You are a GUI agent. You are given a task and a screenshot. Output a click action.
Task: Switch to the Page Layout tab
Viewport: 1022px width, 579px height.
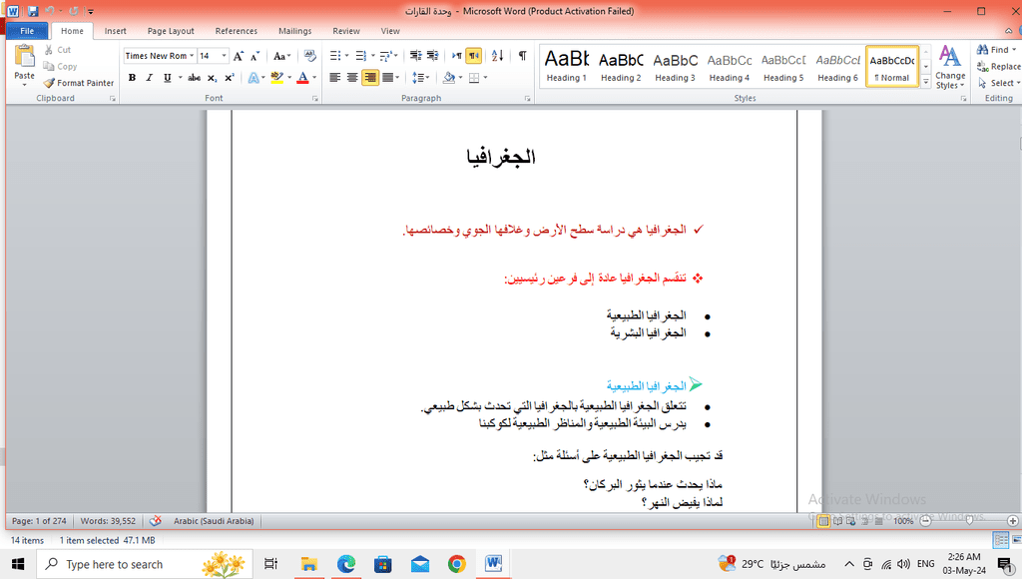171,31
